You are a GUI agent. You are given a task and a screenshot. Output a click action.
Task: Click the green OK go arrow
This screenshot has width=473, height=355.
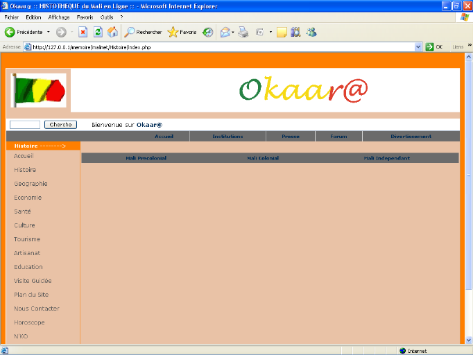(429, 47)
